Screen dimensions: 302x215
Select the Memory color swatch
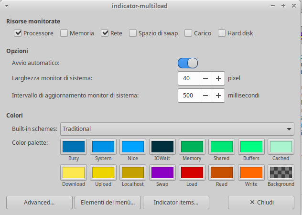192,147
